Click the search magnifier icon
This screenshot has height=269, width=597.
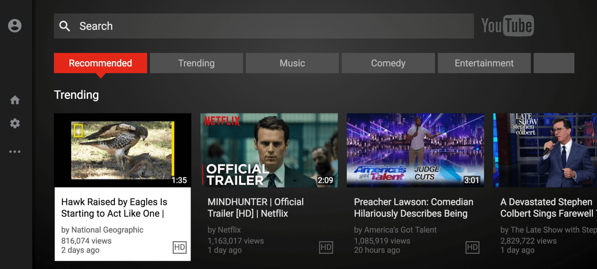[64, 26]
